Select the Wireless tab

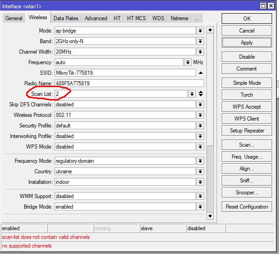[38, 17]
